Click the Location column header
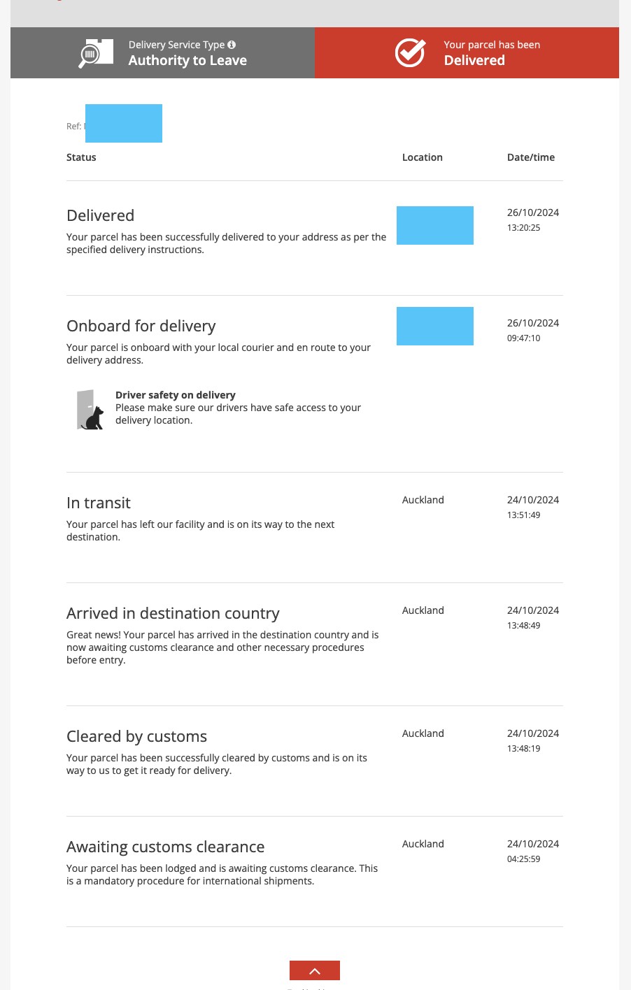This screenshot has height=990, width=631. point(423,157)
